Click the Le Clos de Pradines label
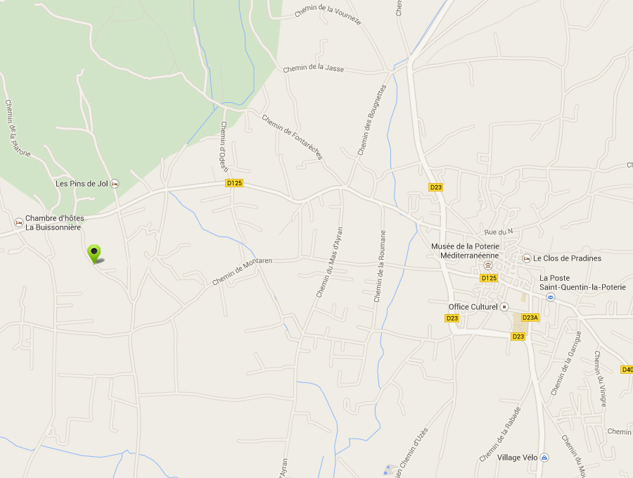 [x=567, y=258]
